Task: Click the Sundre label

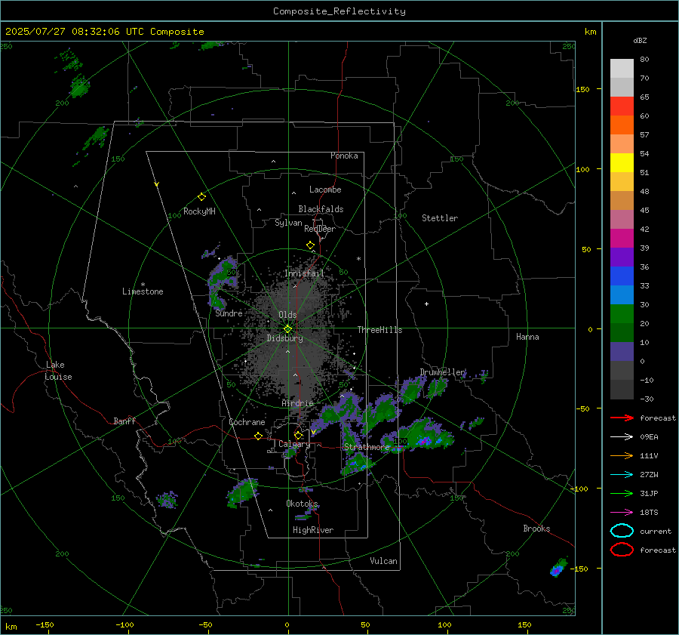Action: 229,313
